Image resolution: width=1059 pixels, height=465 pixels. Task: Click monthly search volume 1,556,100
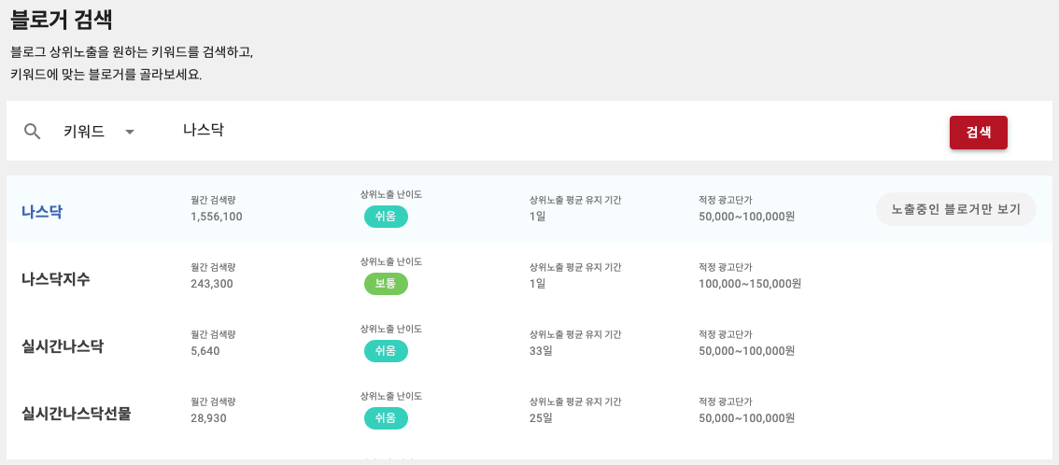coord(217,217)
